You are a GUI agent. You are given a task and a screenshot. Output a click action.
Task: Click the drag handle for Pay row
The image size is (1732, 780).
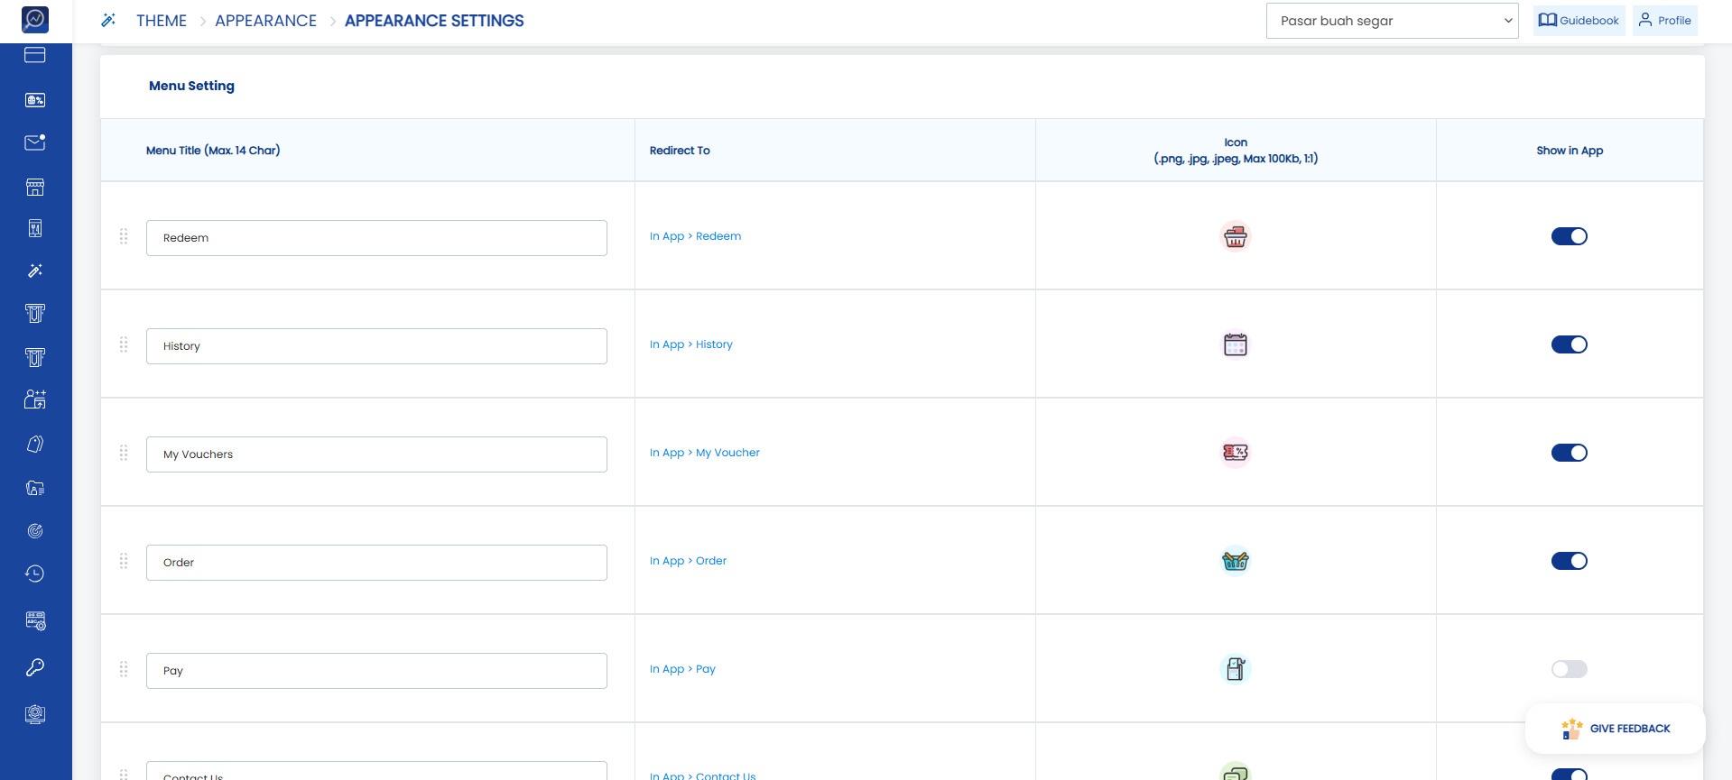click(x=124, y=669)
